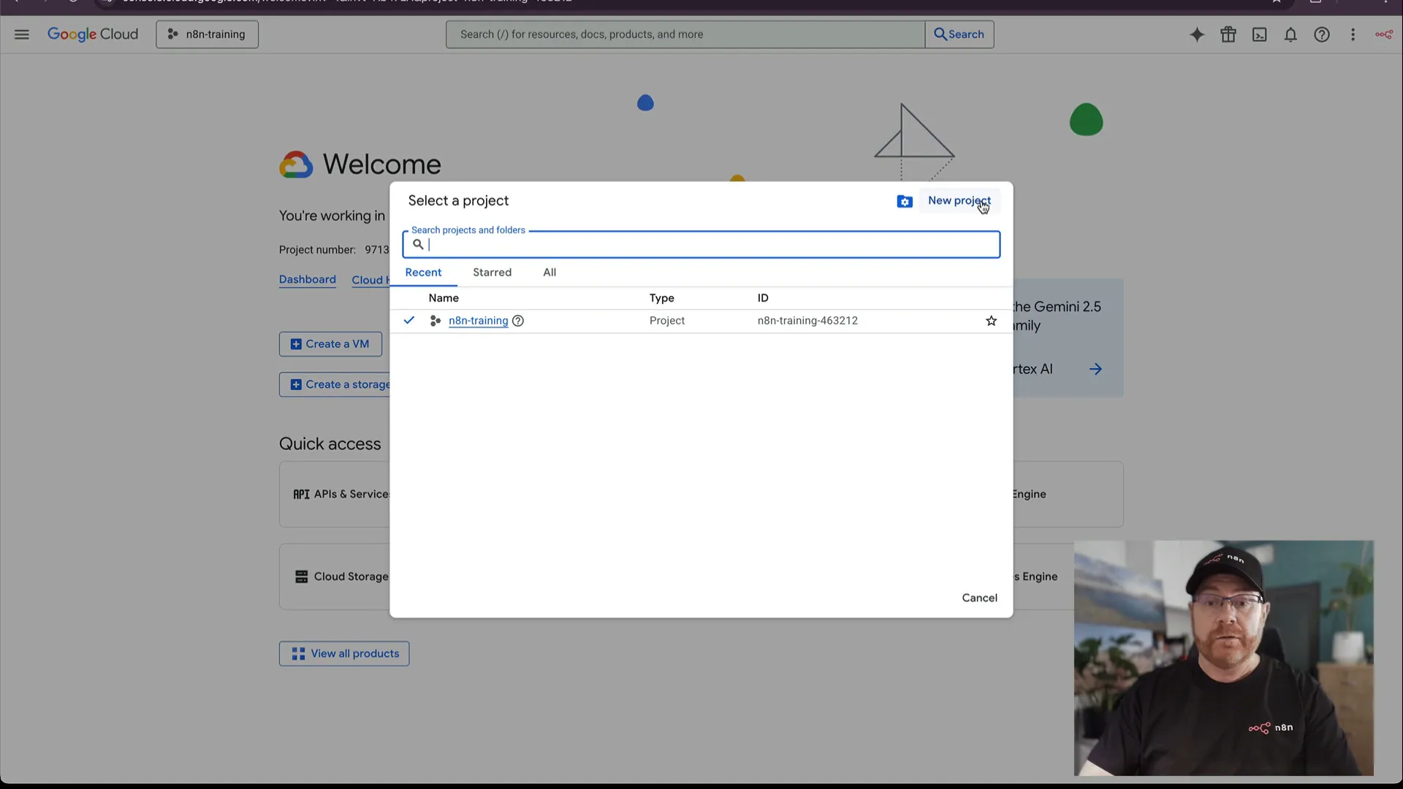Open the help question mark icon
Screen dimensions: 1403x789
click(1322, 34)
